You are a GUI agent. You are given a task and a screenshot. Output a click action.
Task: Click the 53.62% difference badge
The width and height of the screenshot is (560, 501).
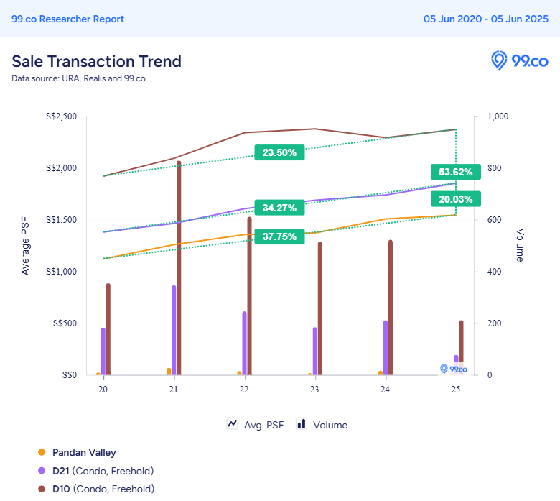[455, 172]
